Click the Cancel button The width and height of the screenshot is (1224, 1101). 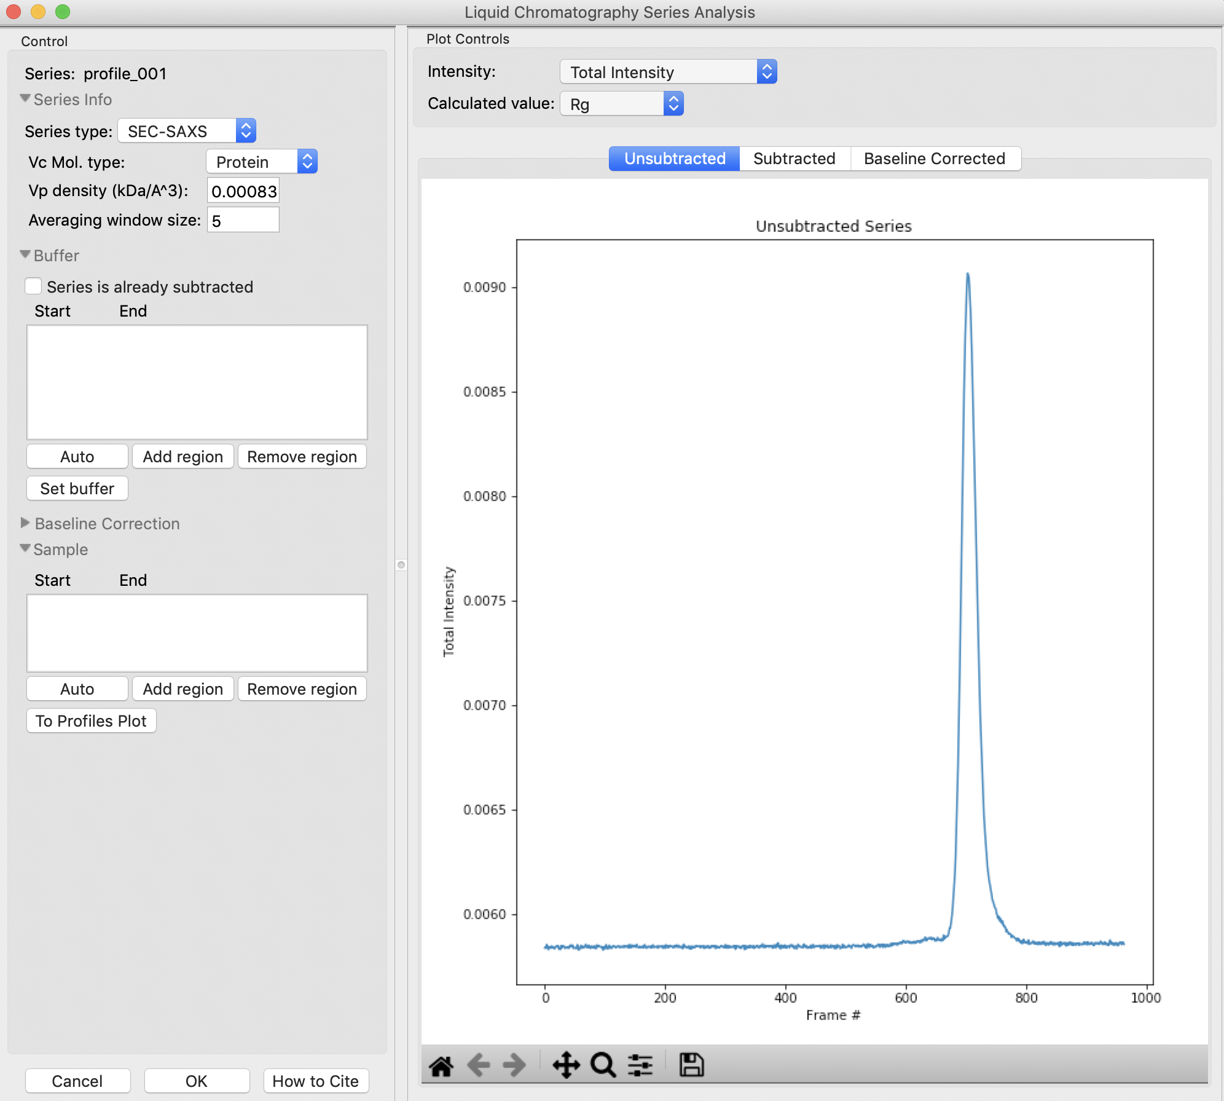(x=77, y=1081)
